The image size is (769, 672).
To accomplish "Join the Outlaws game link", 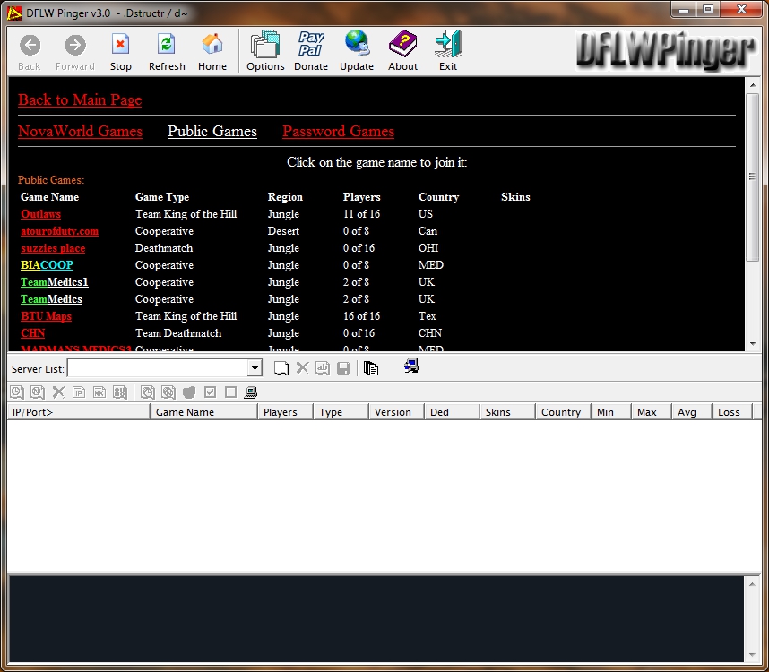I will [x=41, y=214].
